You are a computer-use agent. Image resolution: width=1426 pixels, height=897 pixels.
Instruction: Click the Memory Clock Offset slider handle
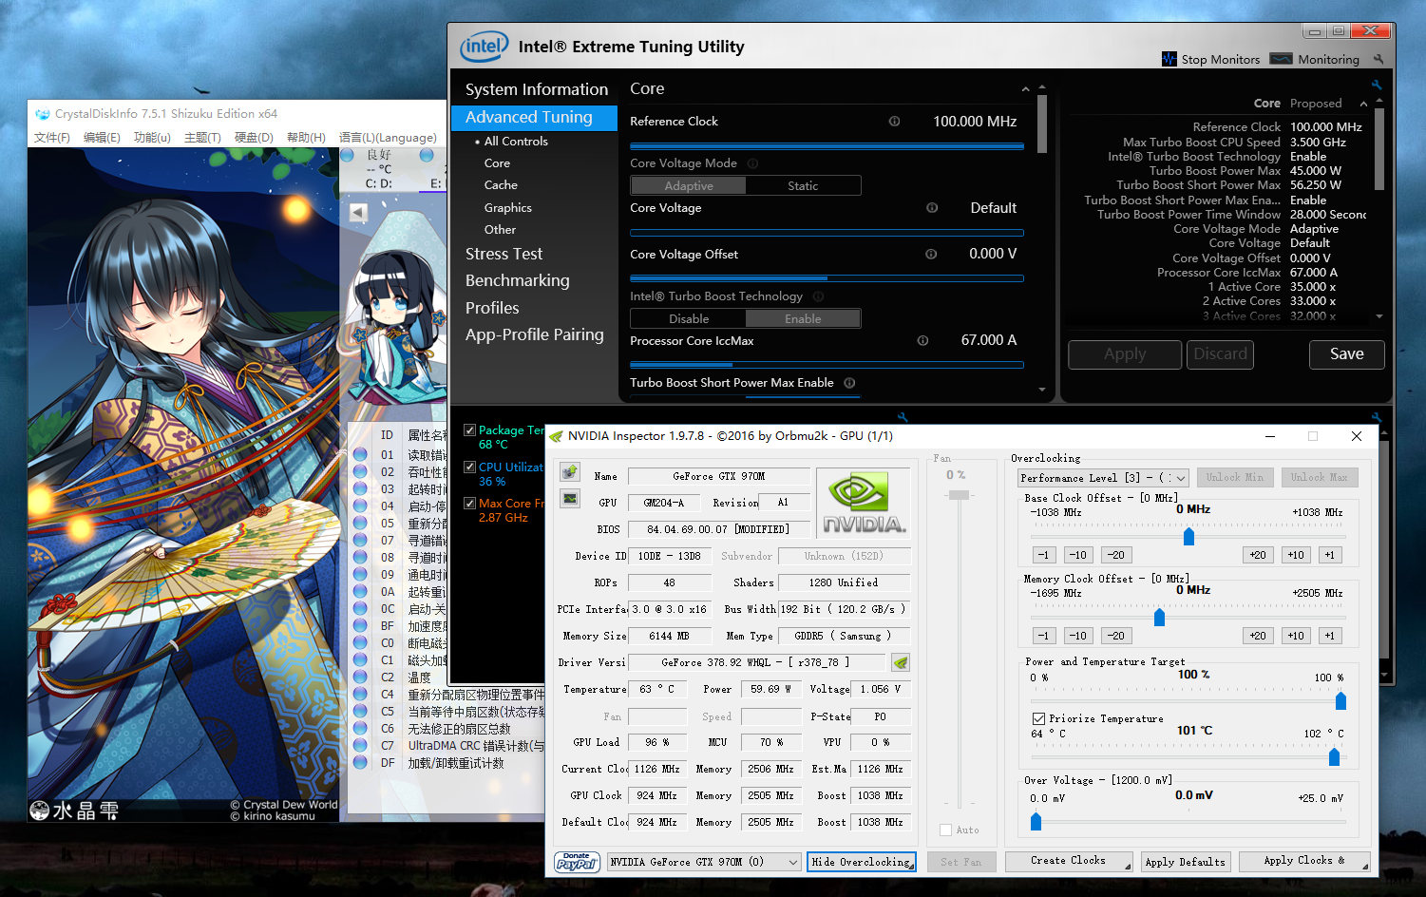(x=1159, y=618)
